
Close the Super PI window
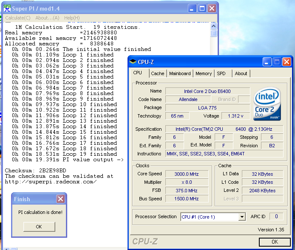tap(212, 8)
